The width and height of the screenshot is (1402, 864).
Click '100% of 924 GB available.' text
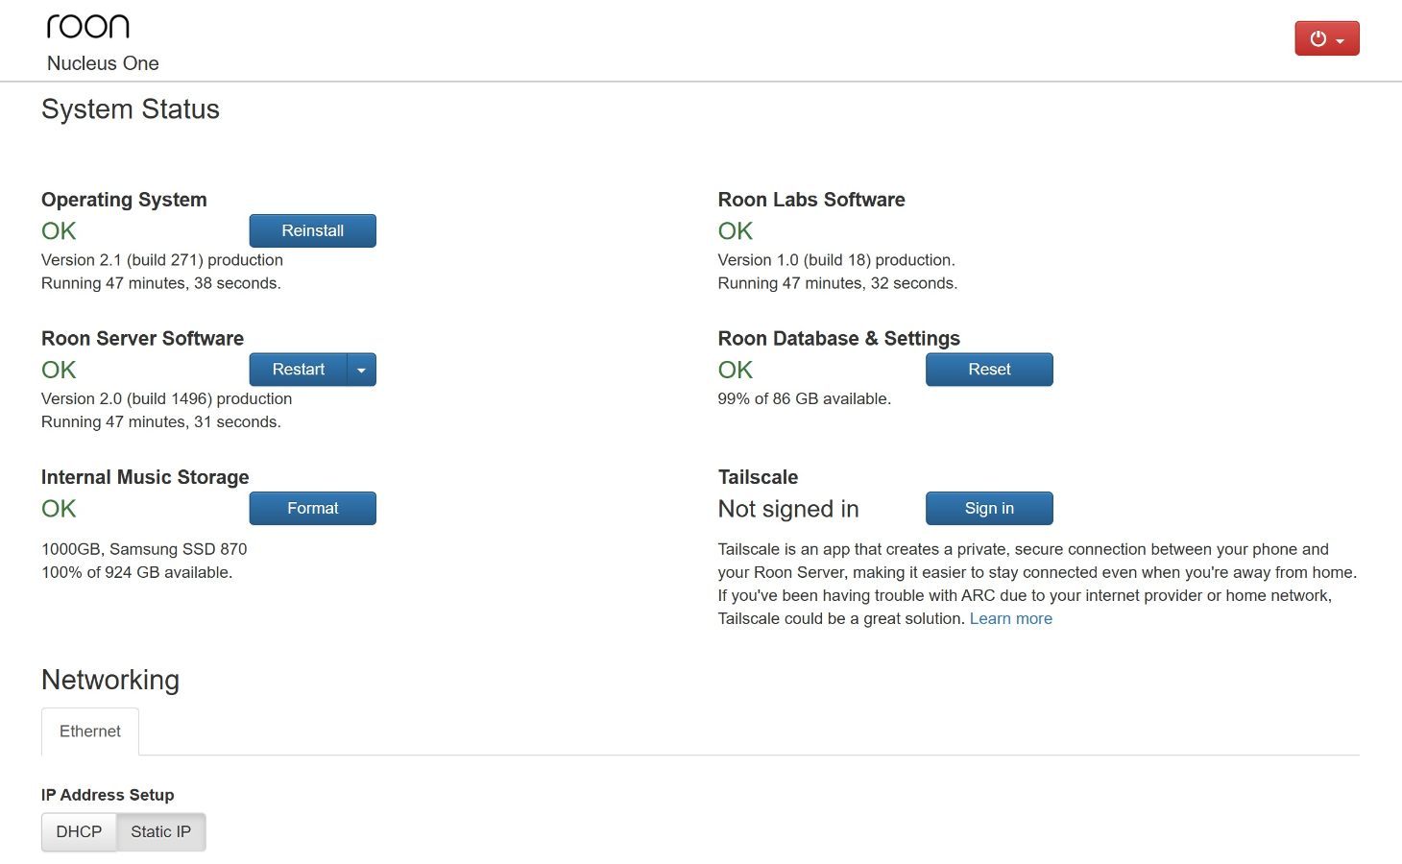(137, 572)
